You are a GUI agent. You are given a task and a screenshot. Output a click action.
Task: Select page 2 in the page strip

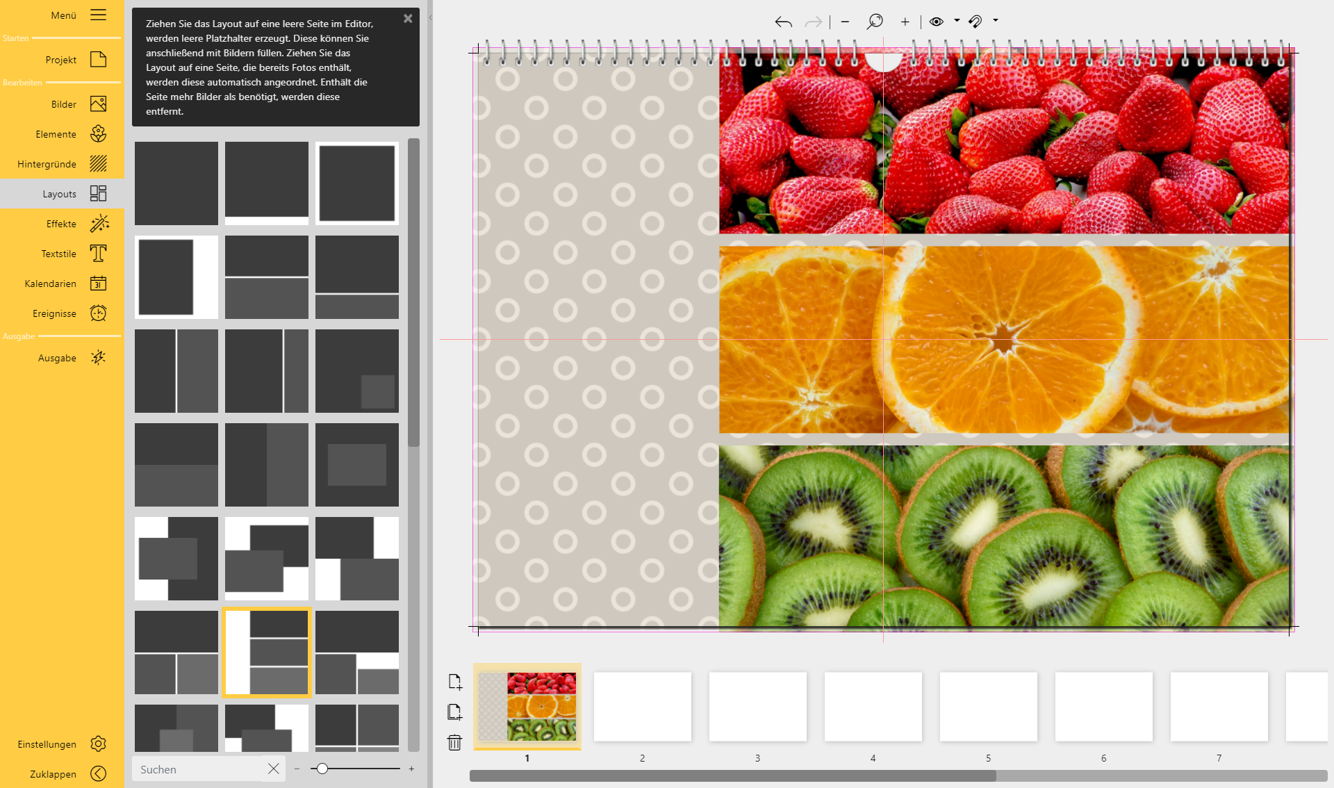(x=642, y=707)
